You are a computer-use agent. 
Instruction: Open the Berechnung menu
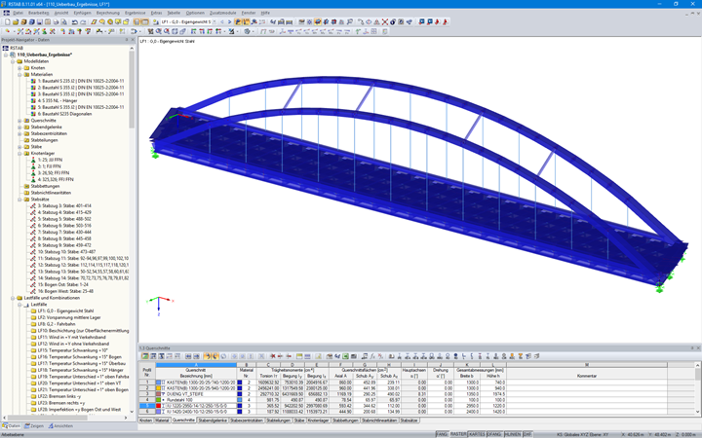click(108, 13)
